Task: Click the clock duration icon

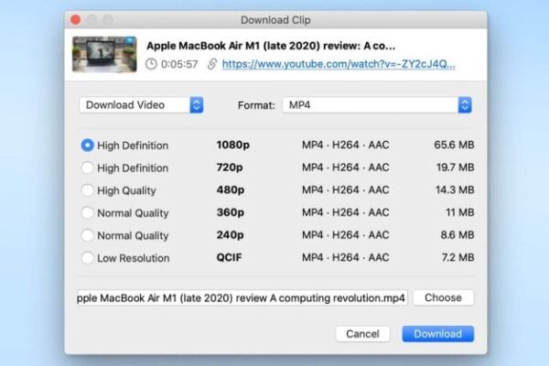Action: (x=151, y=64)
